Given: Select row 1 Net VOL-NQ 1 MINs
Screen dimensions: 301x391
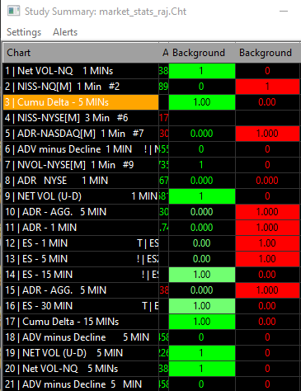Looking at the screenshot, I should pyautogui.click(x=81, y=71).
